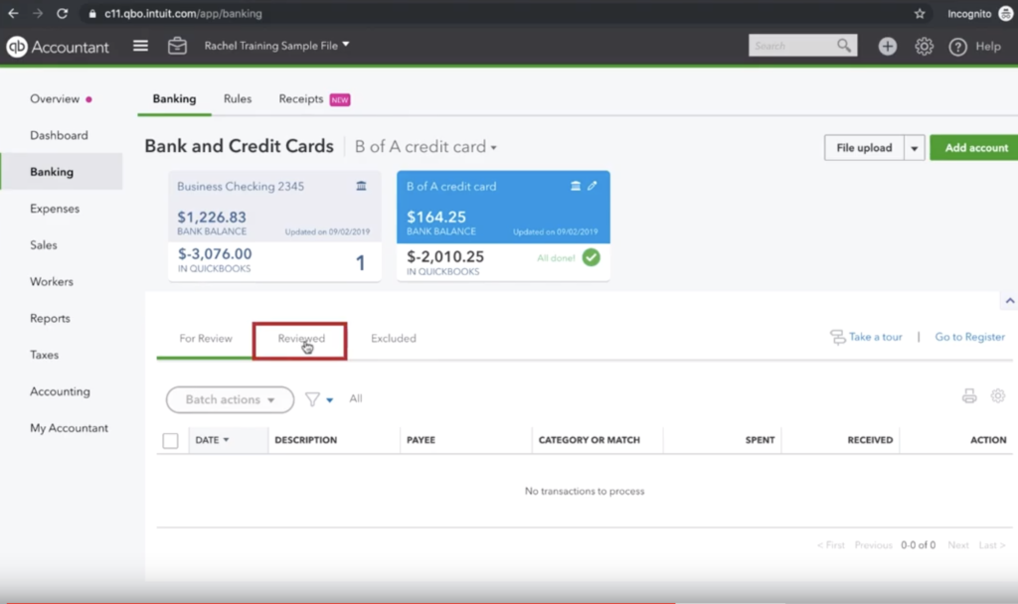1018x604 pixels.
Task: Click the All filter label
Action: pos(356,399)
